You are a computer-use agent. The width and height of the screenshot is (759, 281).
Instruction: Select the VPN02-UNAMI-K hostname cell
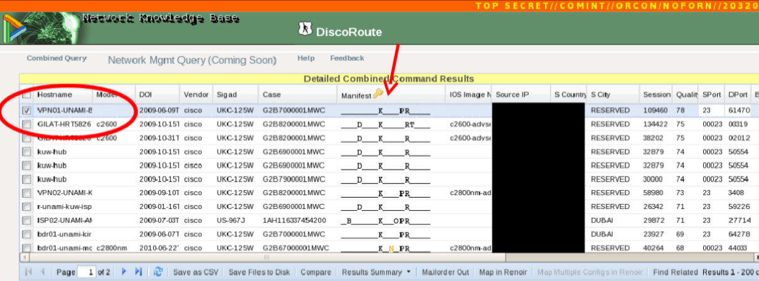pyautogui.click(x=65, y=193)
